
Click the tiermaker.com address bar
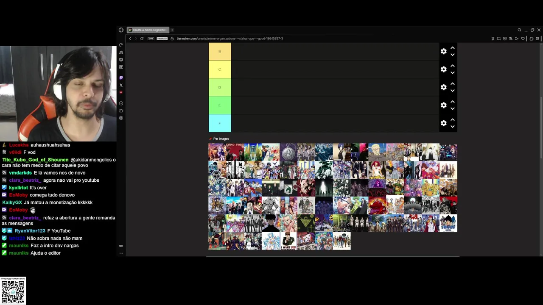tap(230, 39)
